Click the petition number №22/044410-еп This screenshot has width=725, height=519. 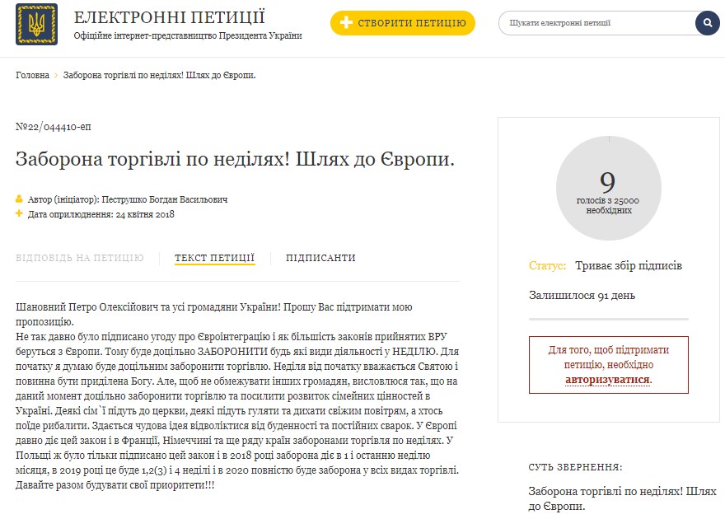click(x=52, y=126)
